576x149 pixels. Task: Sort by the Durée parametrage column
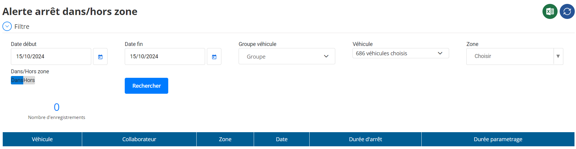[x=498, y=139]
